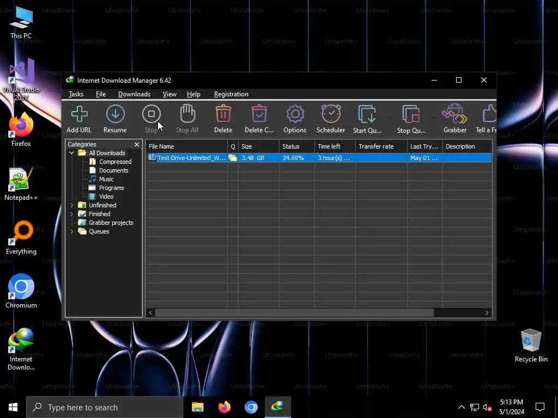Open the Options gear icon

click(295, 114)
